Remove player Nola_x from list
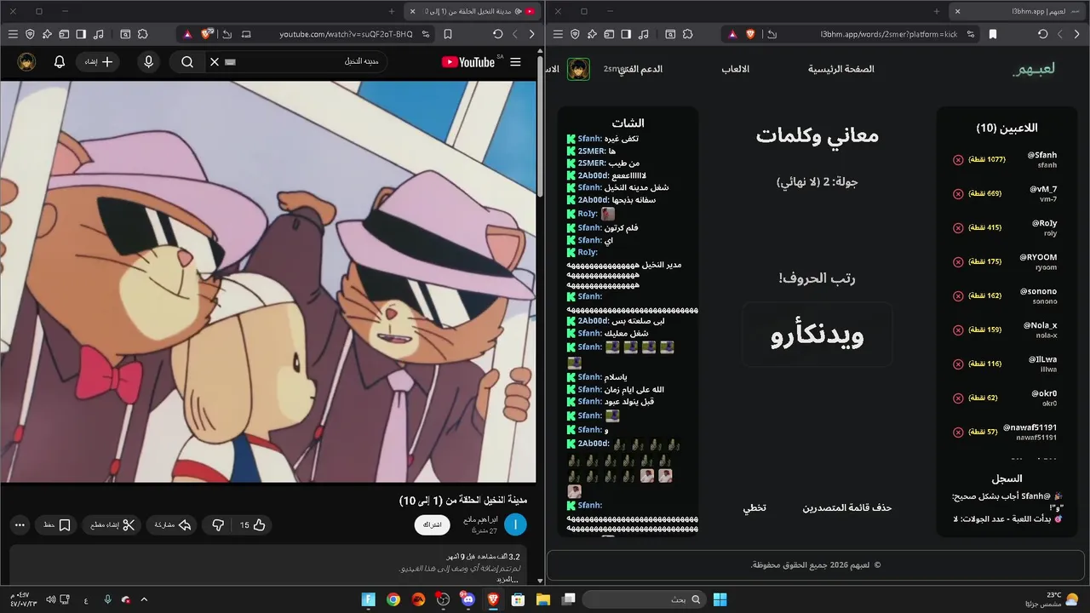Screen dimensions: 1090x613 [x=958, y=329]
